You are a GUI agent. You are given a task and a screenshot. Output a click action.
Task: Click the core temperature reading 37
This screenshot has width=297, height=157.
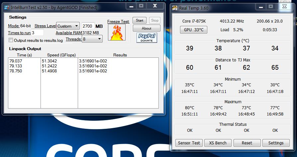[x=247, y=48]
